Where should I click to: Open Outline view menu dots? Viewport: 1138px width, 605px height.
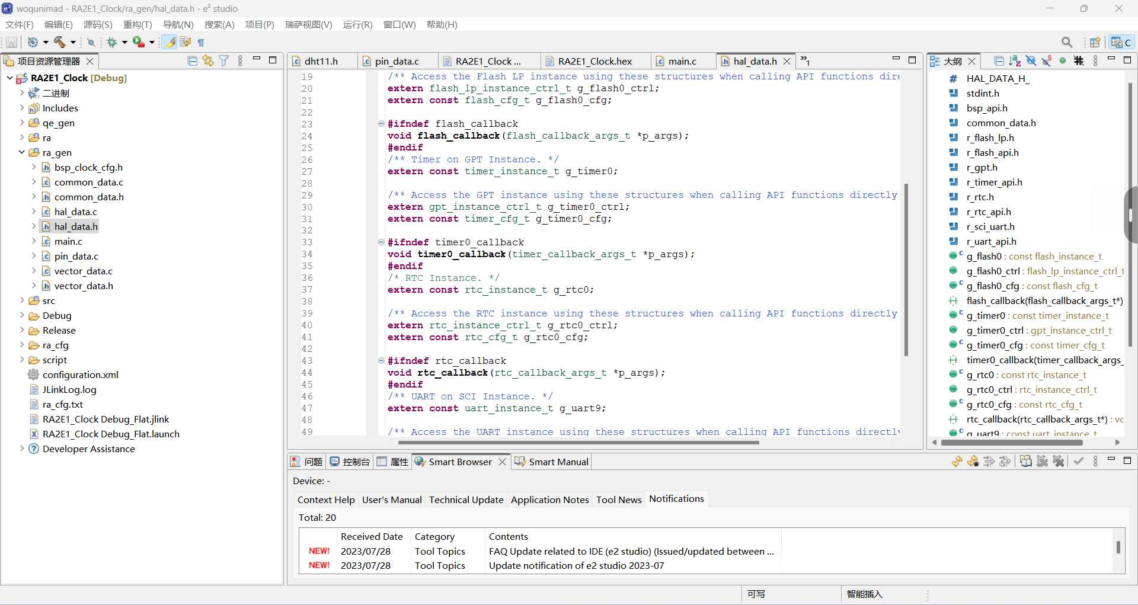1095,60
